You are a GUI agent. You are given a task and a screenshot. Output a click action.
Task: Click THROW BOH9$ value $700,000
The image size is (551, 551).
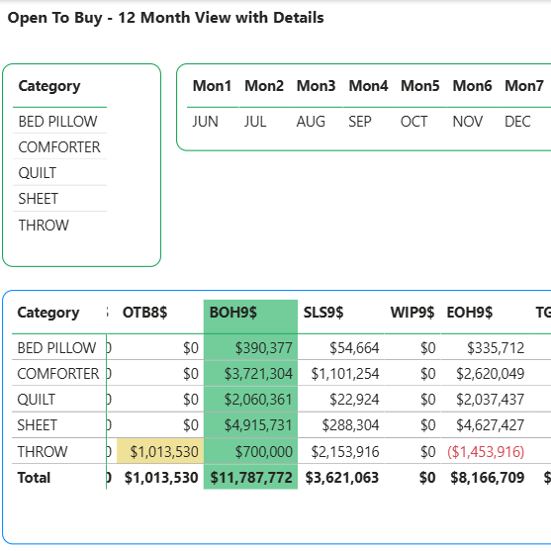263,451
